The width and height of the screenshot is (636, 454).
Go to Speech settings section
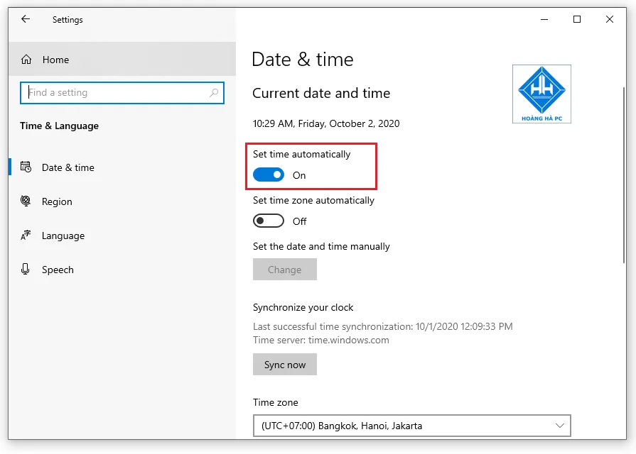pyautogui.click(x=58, y=270)
